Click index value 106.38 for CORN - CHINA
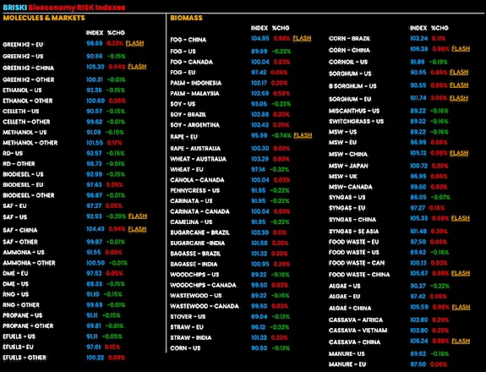 coord(419,49)
